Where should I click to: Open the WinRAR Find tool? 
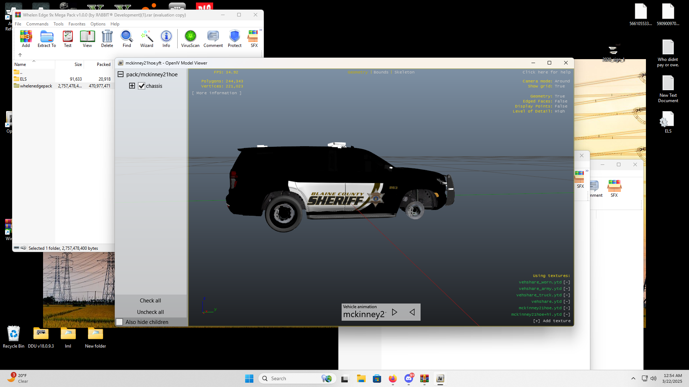[127, 37]
